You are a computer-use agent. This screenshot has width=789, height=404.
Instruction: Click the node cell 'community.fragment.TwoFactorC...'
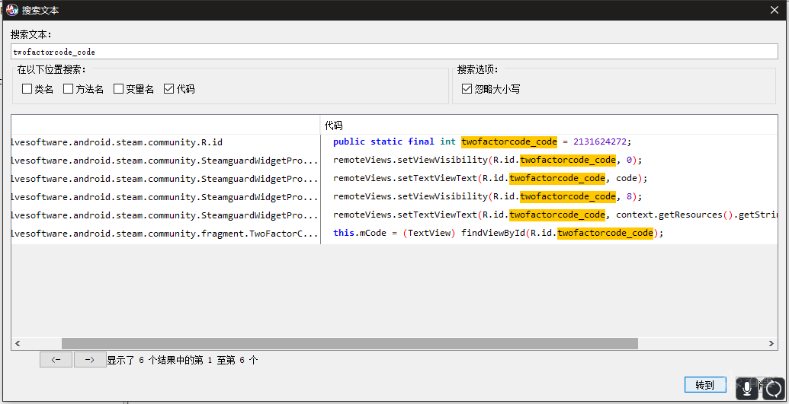coord(165,234)
